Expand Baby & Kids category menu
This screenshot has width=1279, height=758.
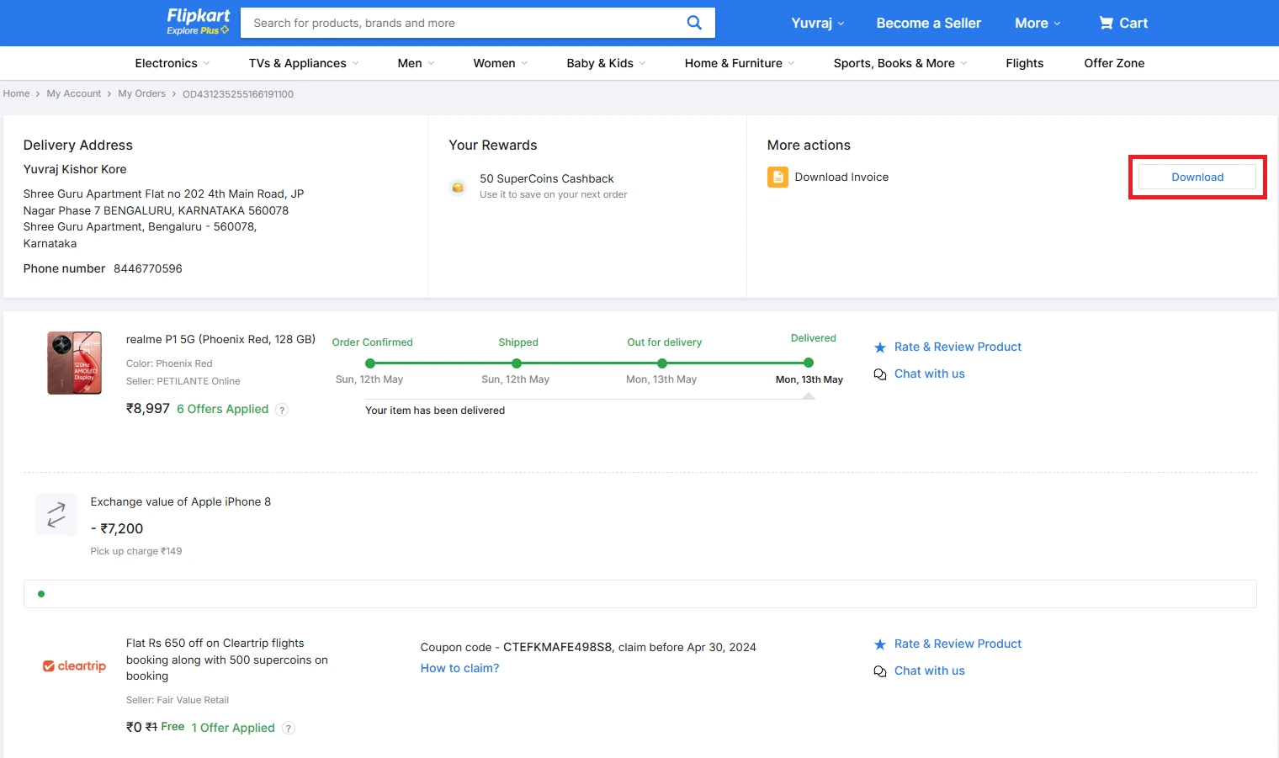coord(606,63)
